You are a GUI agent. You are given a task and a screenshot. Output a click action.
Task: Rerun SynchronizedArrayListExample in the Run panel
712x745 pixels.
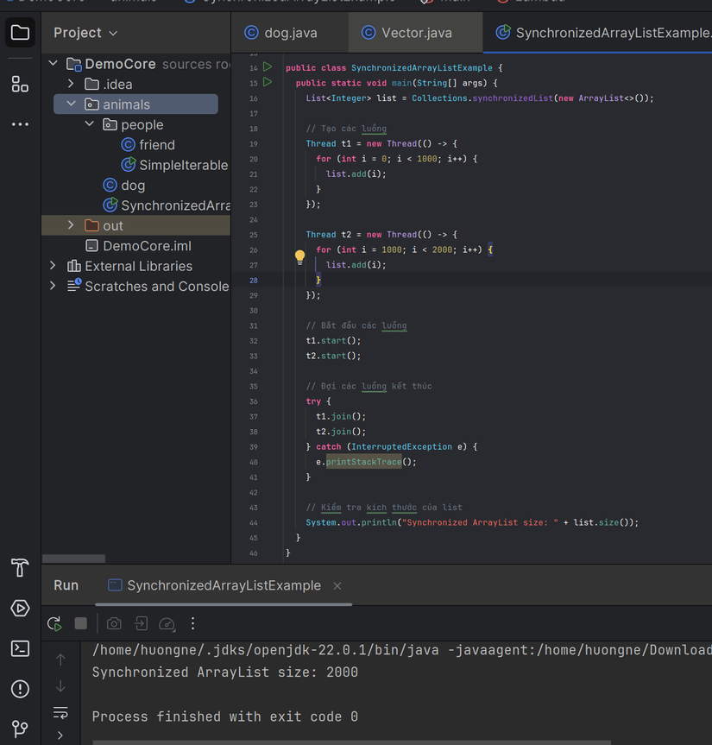[x=54, y=623]
